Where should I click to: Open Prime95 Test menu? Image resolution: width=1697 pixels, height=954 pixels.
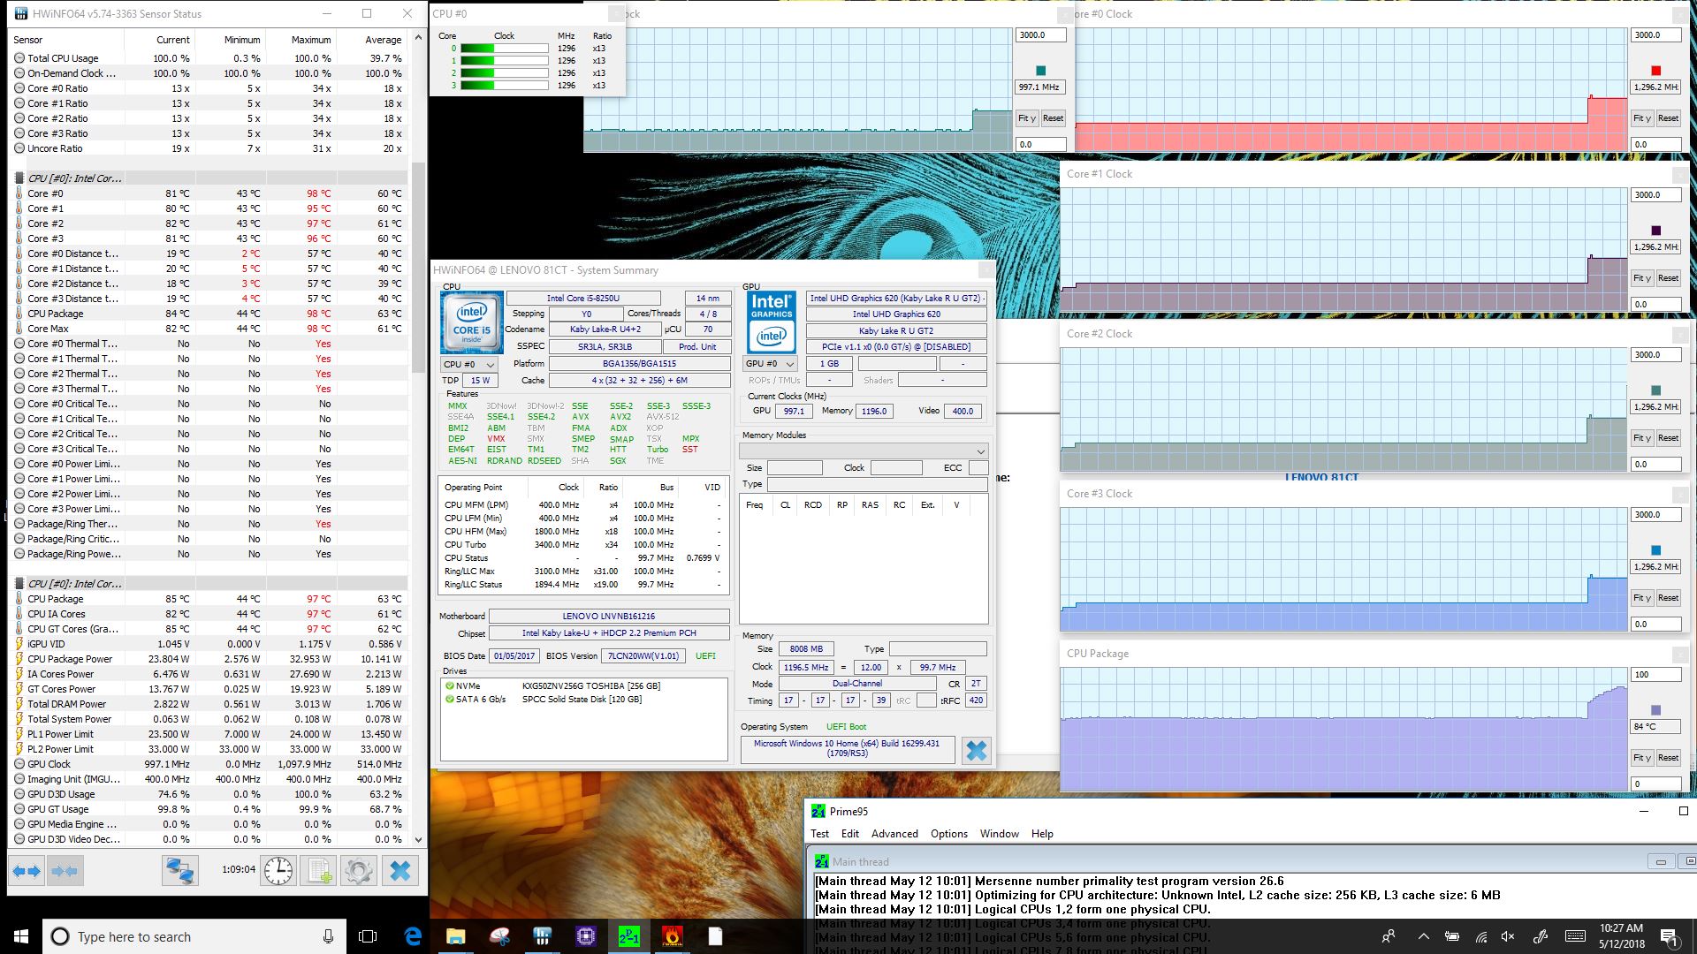[x=820, y=834]
